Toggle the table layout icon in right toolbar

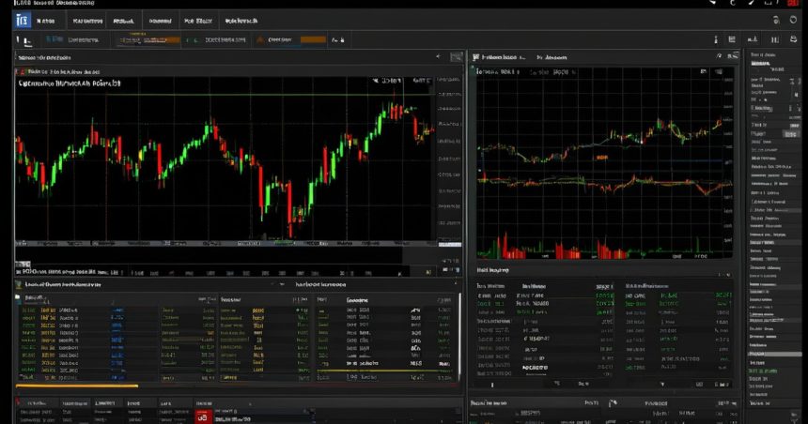pyautogui.click(x=732, y=39)
